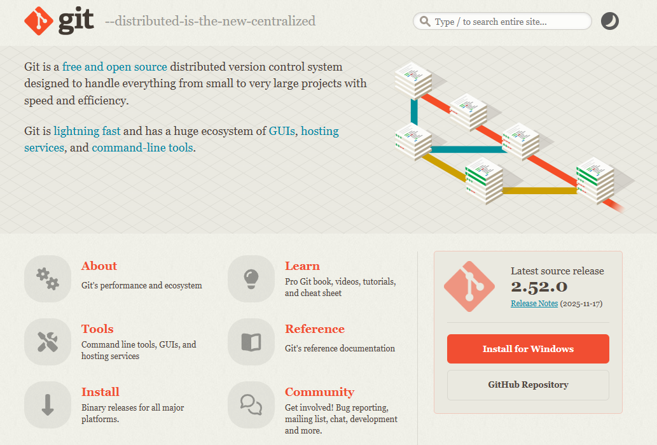
Task: Click the magnifying glass search icon
Action: [425, 22]
